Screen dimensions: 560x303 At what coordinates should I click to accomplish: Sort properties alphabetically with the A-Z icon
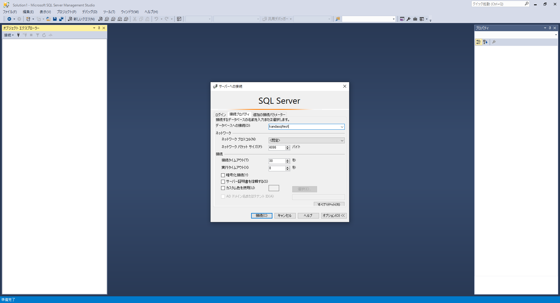click(x=485, y=42)
